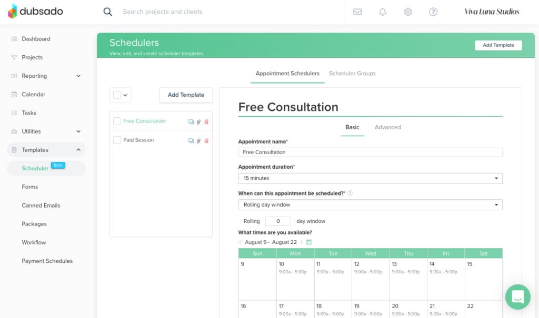Open the Paid Session template
The height and width of the screenshot is (318, 539).
tap(138, 140)
